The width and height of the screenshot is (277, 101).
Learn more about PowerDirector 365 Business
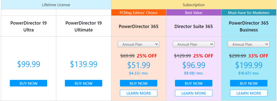pos(249,93)
